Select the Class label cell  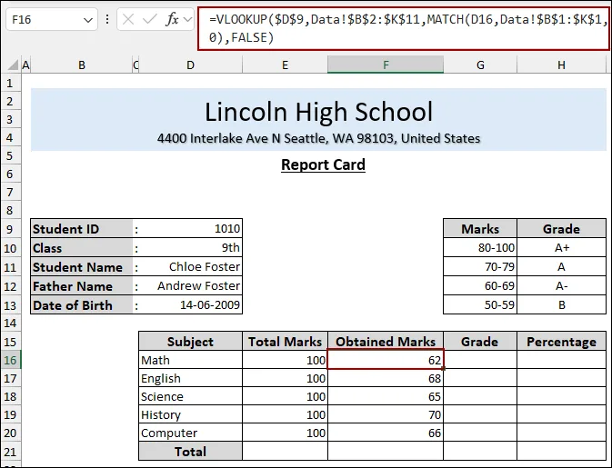[82, 248]
